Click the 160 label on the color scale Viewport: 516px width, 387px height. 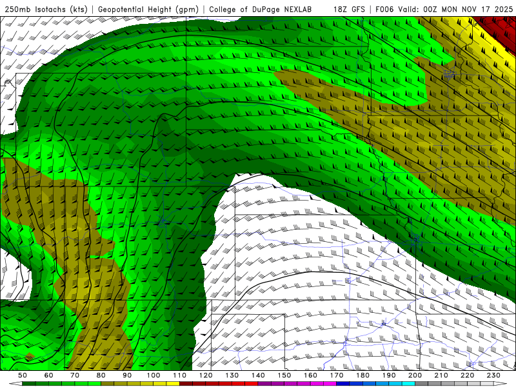(x=310, y=375)
